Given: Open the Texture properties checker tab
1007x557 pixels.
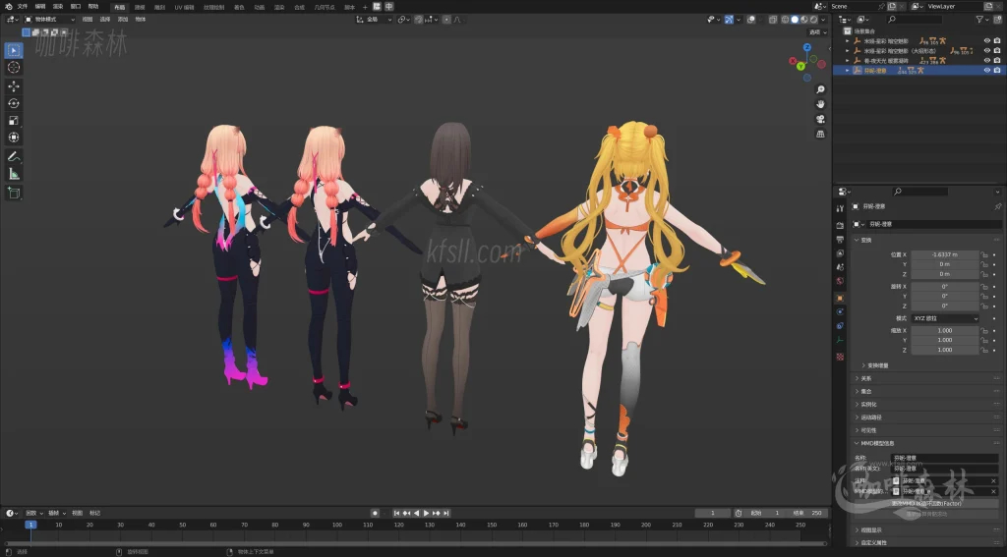Looking at the screenshot, I should coord(840,357).
